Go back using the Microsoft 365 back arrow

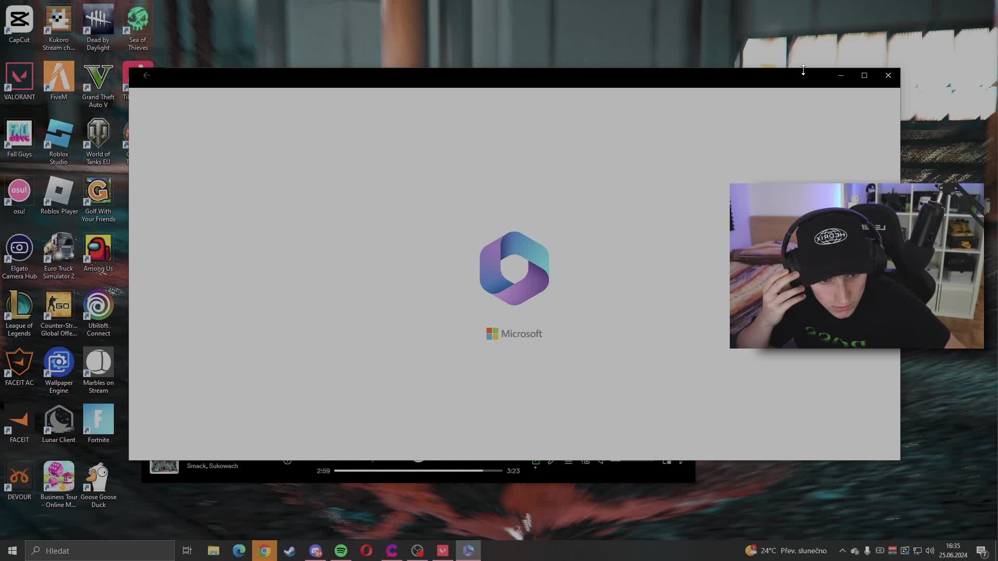coord(147,75)
